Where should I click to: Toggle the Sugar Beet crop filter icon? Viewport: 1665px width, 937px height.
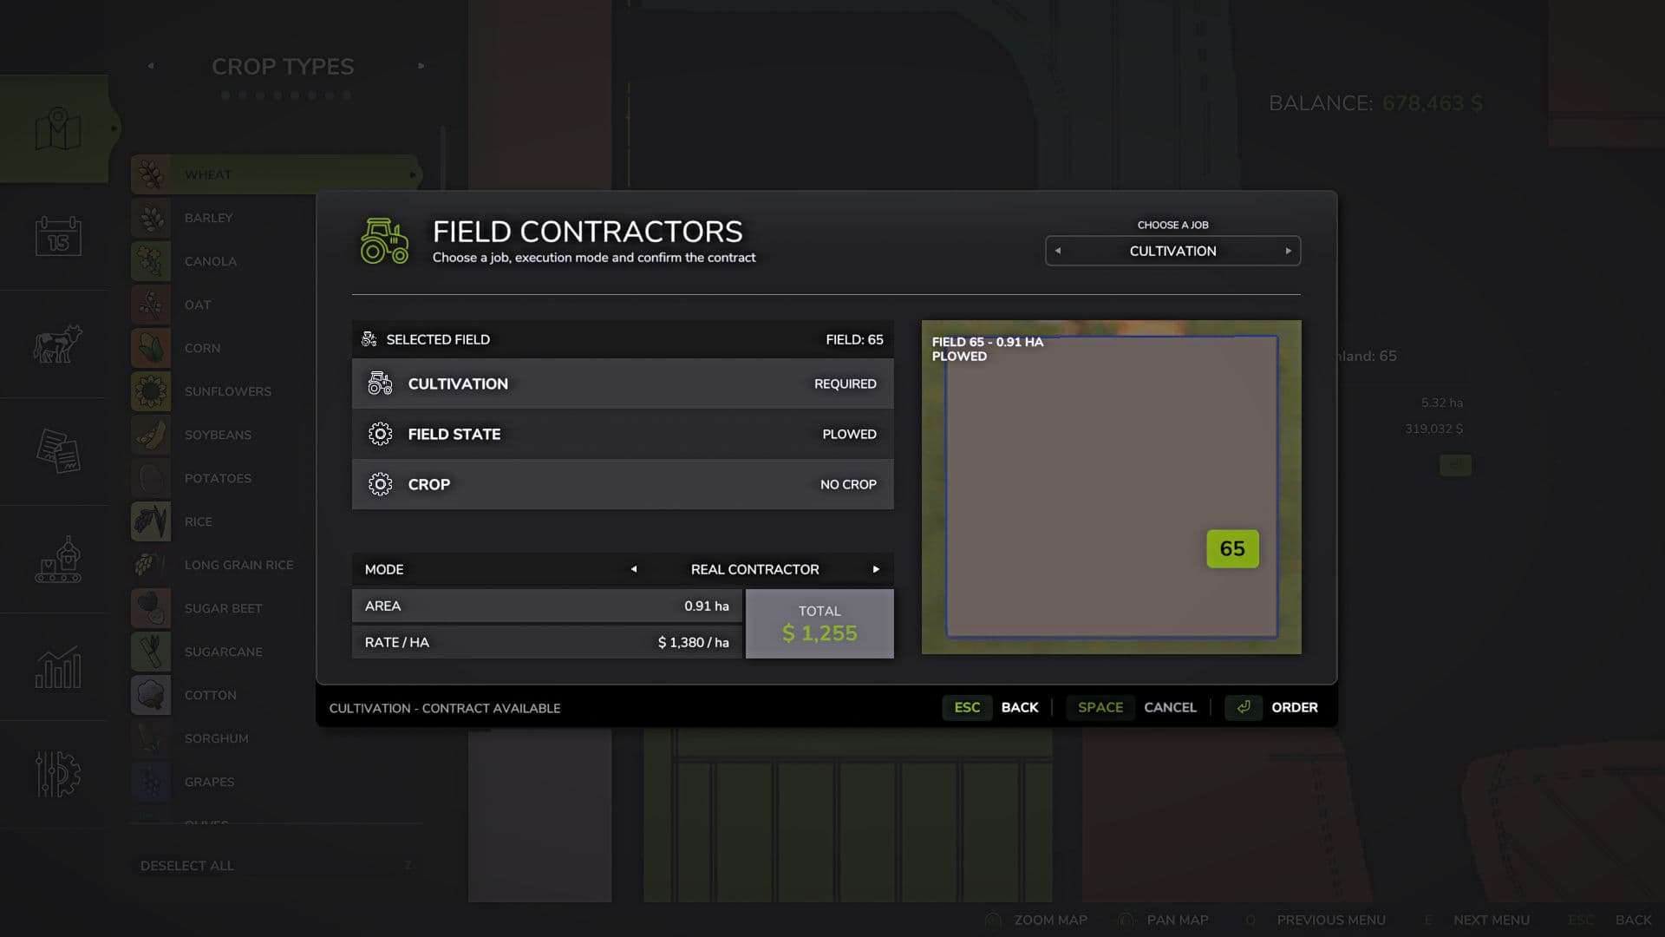pos(151,608)
